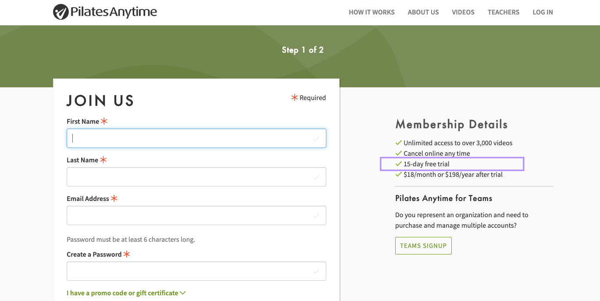Select the Email Address input
The width and height of the screenshot is (600, 301).
[196, 215]
